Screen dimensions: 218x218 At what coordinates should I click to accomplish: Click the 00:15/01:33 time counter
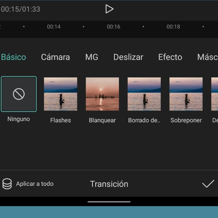point(21,9)
